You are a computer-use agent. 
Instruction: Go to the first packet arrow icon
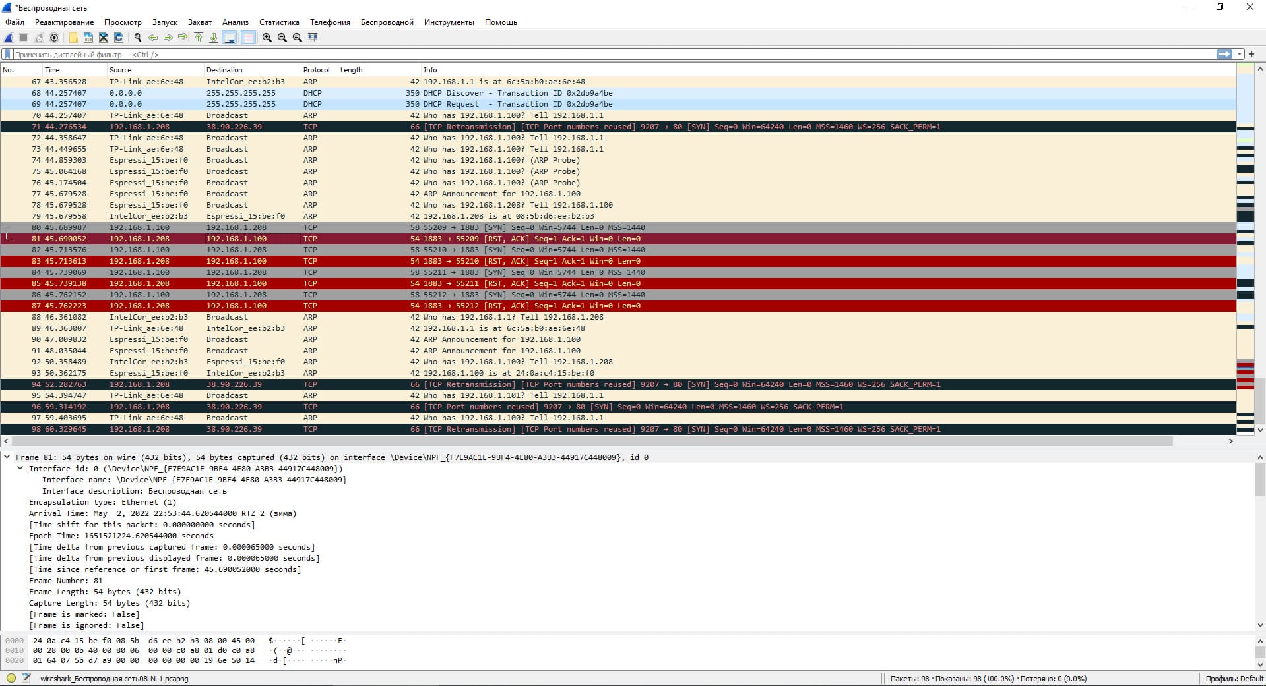tap(199, 38)
